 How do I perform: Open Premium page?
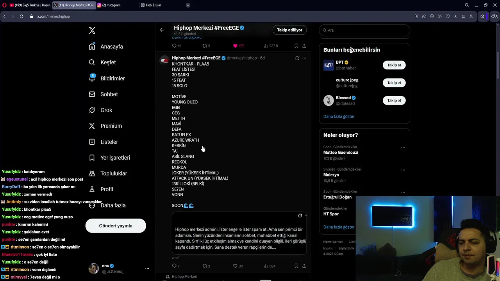(105, 126)
